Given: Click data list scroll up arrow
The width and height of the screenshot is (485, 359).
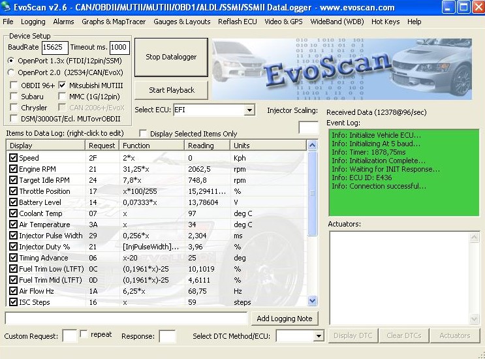Looking at the screenshot, I should click(x=313, y=145).
